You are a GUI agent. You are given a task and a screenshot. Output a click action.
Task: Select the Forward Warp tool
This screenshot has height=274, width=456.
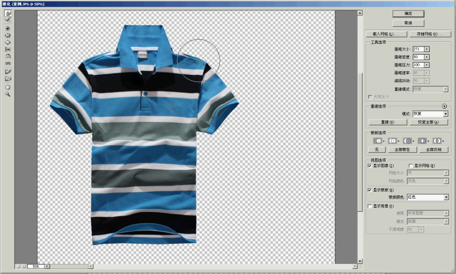tap(8, 14)
